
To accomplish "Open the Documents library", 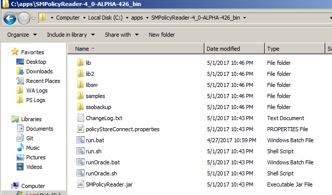I will click(x=40, y=129).
